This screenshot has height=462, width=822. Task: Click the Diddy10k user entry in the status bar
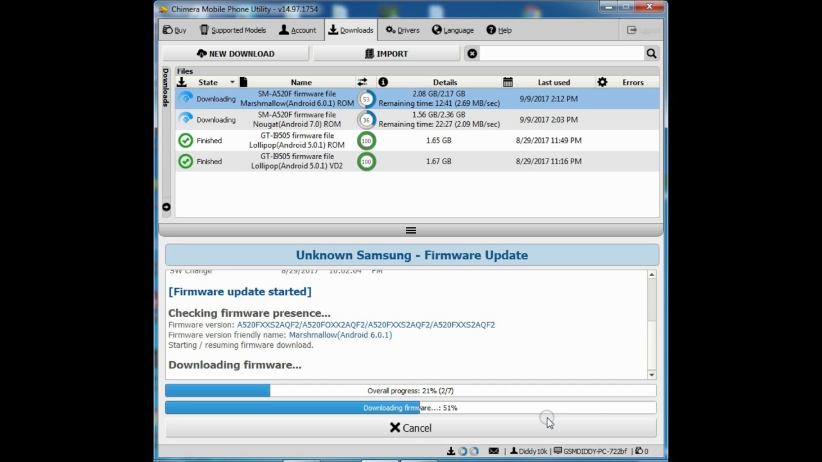click(529, 451)
